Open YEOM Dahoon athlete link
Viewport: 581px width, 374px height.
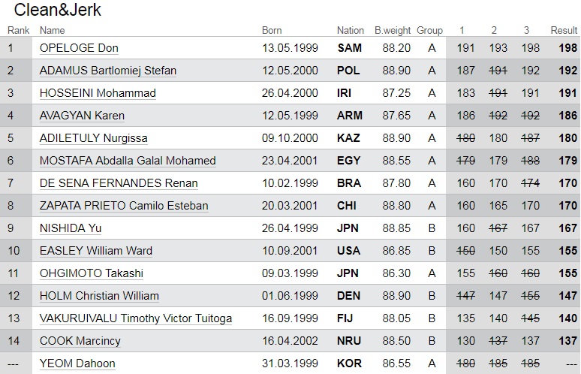pyautogui.click(x=77, y=363)
